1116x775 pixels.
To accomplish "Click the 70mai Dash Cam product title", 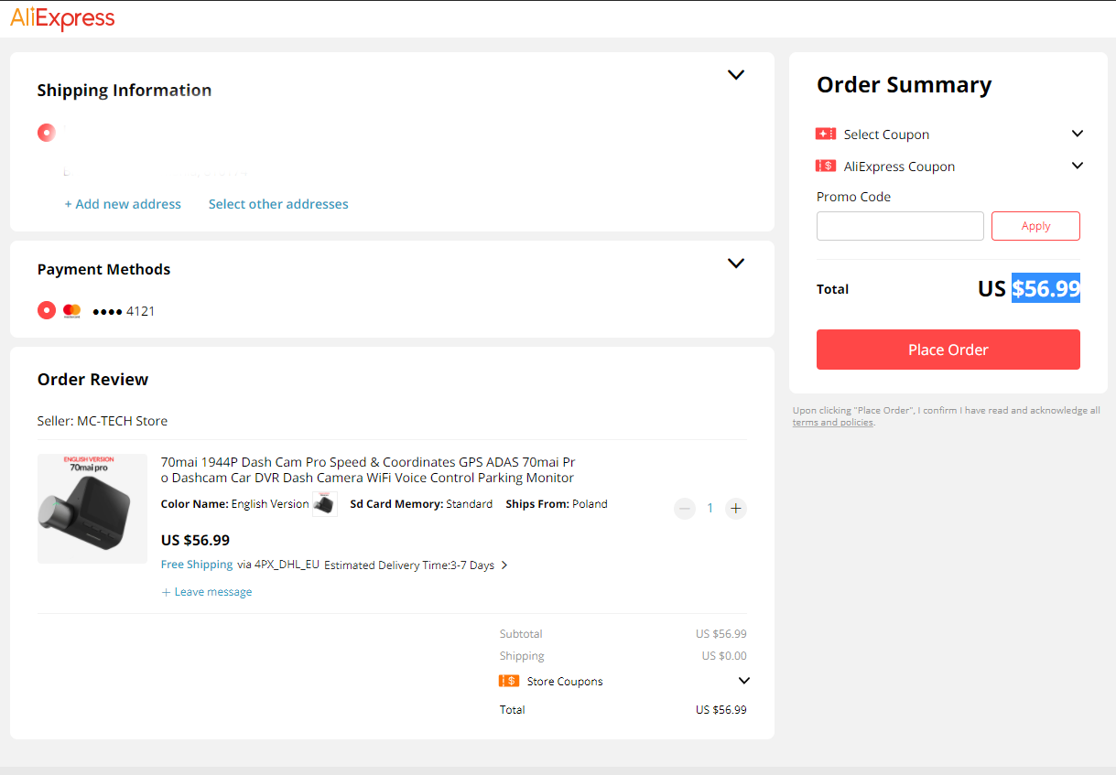I will (x=368, y=470).
